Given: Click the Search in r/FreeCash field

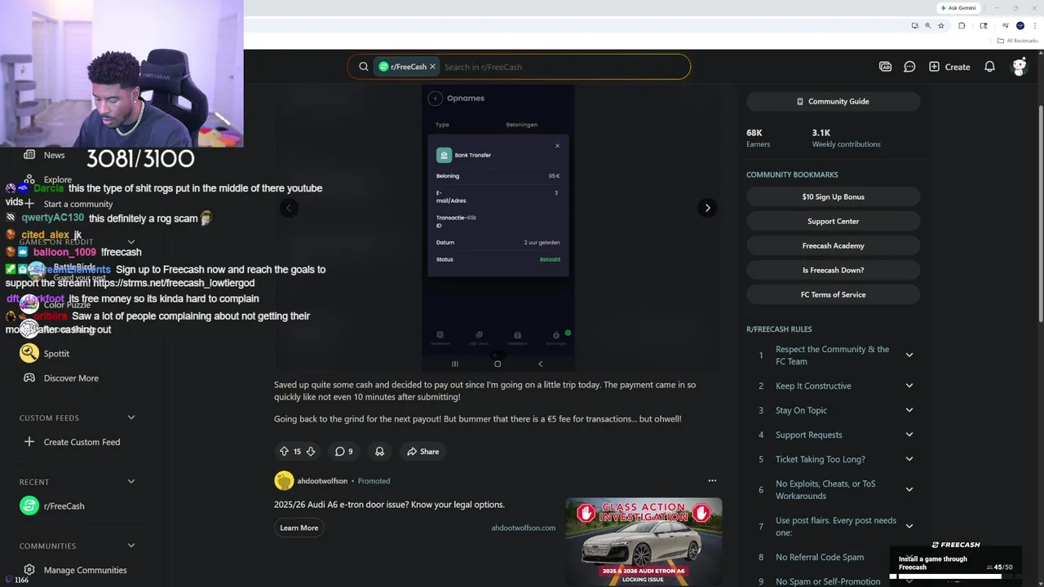Looking at the screenshot, I should [x=563, y=67].
